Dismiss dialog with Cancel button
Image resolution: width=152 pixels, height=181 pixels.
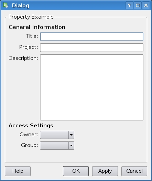click(x=134, y=171)
